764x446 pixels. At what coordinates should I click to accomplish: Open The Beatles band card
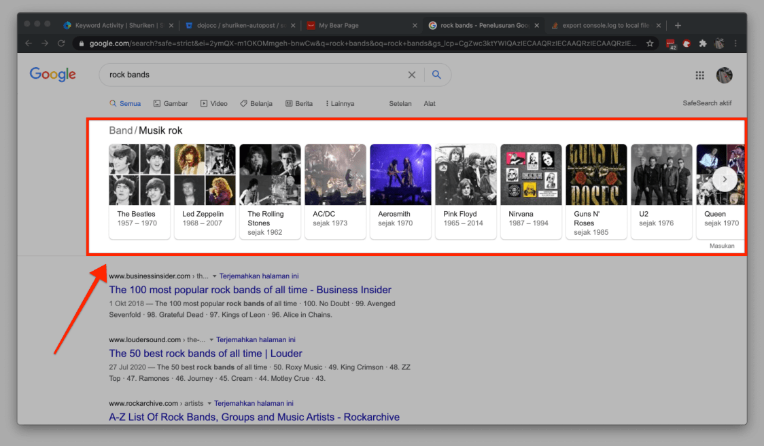pyautogui.click(x=139, y=191)
